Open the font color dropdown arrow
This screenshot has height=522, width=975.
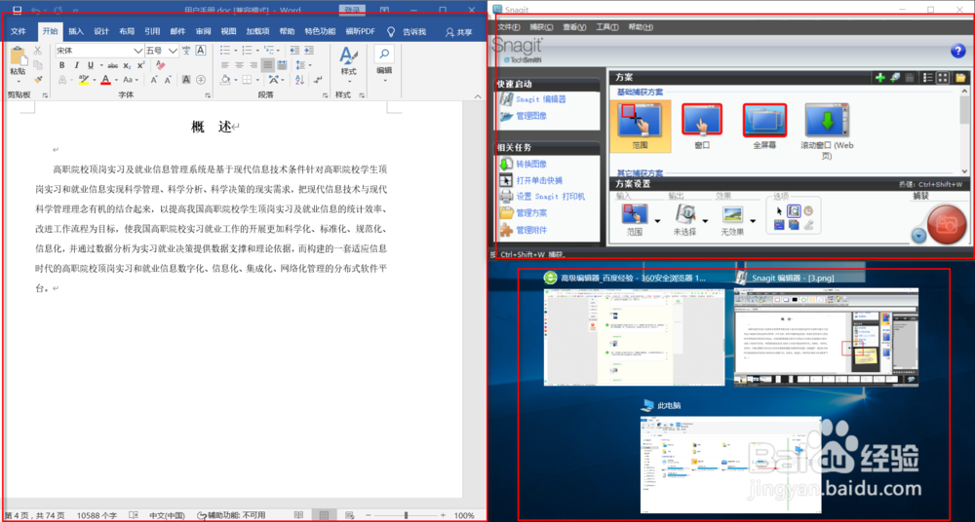tap(116, 80)
